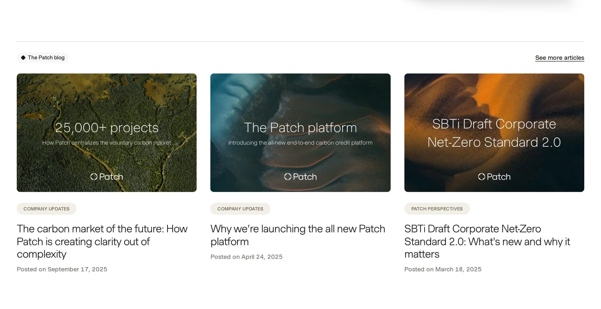
Task: Click the diamond icon in The Patch blog badge
Action: point(23,58)
